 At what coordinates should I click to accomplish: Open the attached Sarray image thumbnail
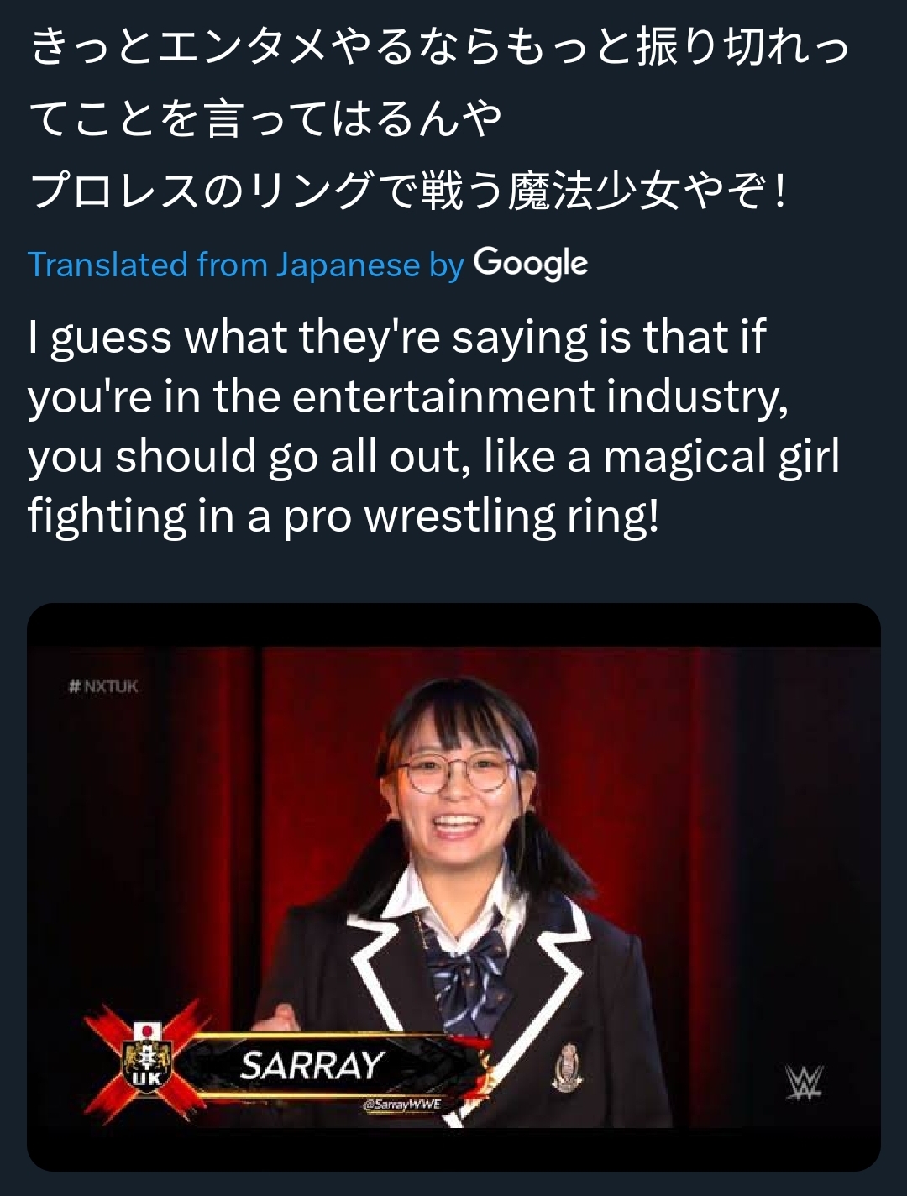point(453,887)
